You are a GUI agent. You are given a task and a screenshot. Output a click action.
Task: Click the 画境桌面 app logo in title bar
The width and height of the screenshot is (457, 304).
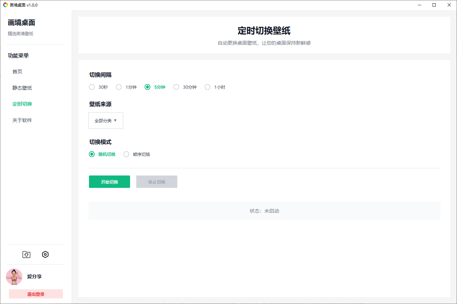pyautogui.click(x=5, y=5)
